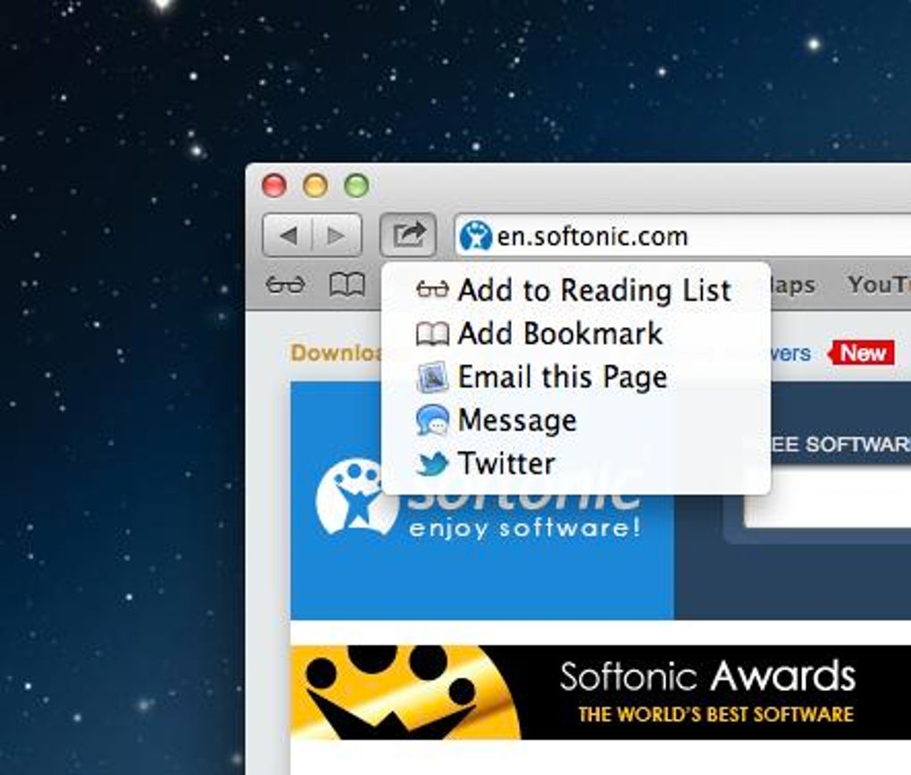Click the Share button in toolbar
Screen dimensions: 911x775
coord(408,236)
